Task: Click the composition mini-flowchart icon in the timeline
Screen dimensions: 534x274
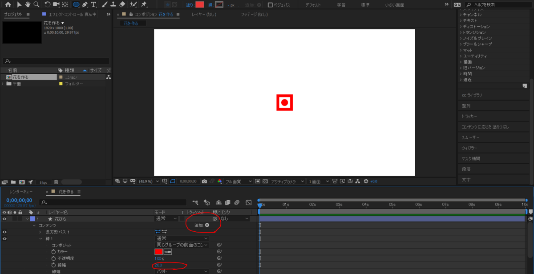Action: 196,202
